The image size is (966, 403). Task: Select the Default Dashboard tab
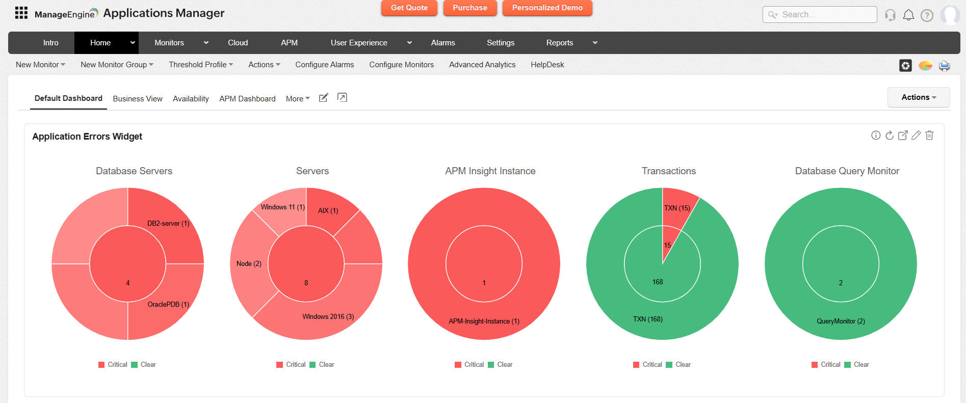(x=68, y=98)
